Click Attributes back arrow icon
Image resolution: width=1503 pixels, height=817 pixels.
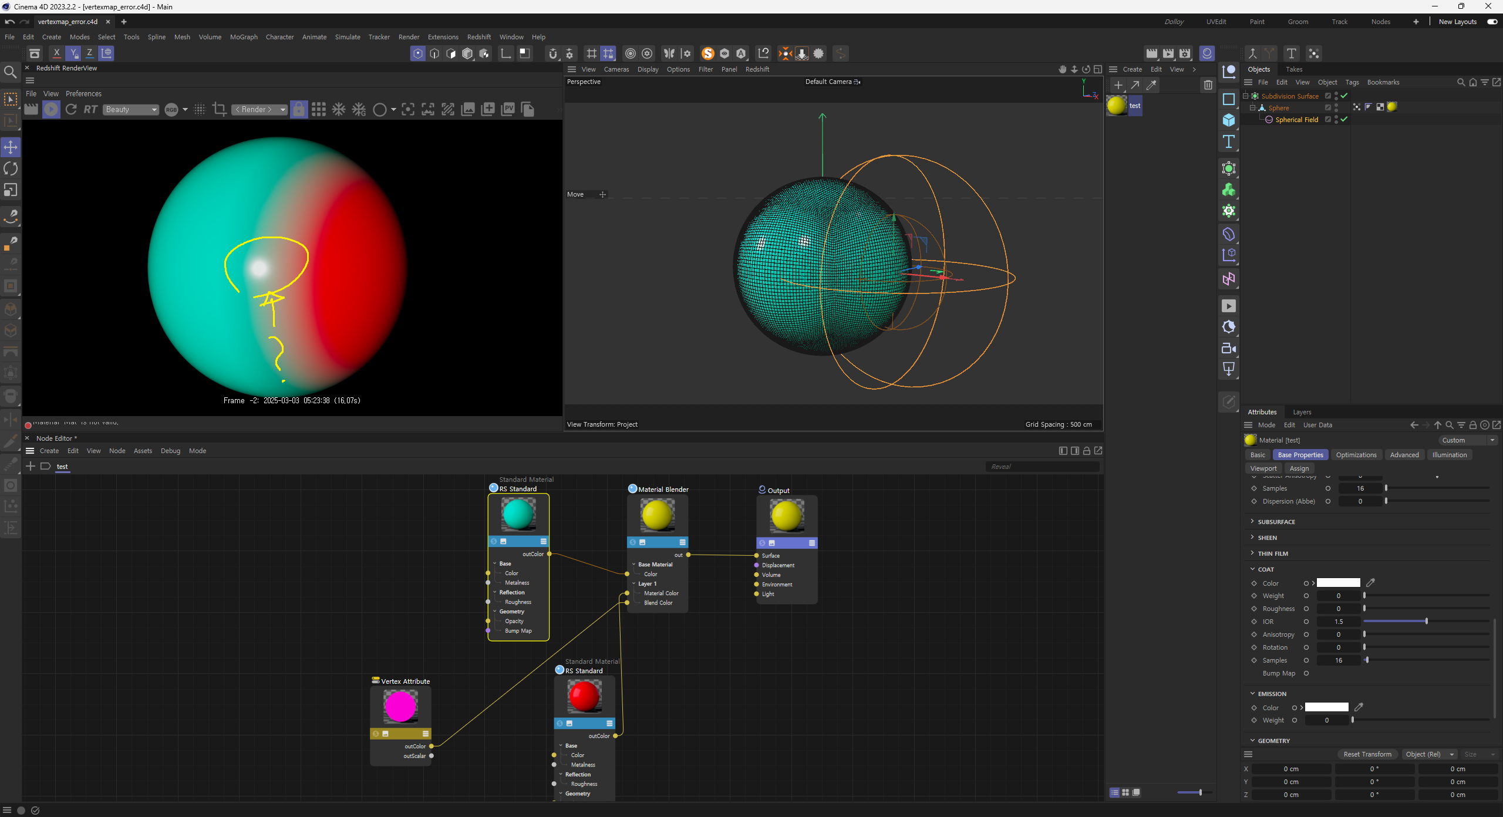pyautogui.click(x=1414, y=425)
